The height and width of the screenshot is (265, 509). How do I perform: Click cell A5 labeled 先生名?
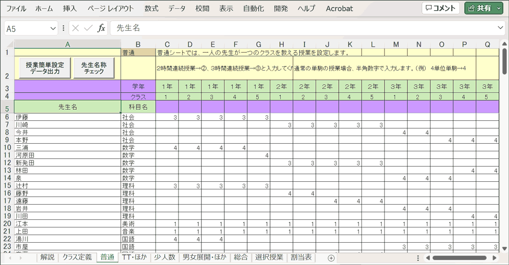tap(68, 107)
